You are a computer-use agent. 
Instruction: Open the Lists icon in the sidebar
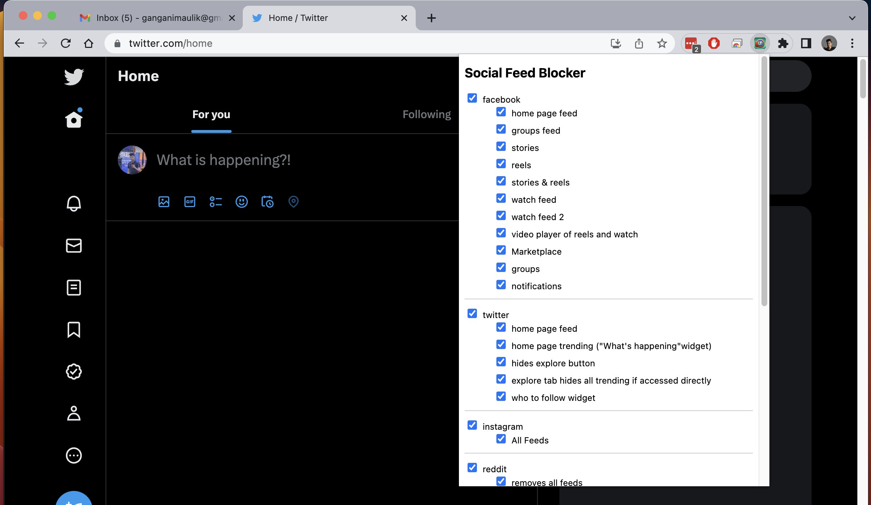[x=73, y=287]
